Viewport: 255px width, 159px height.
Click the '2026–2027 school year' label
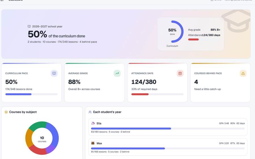(47, 27)
